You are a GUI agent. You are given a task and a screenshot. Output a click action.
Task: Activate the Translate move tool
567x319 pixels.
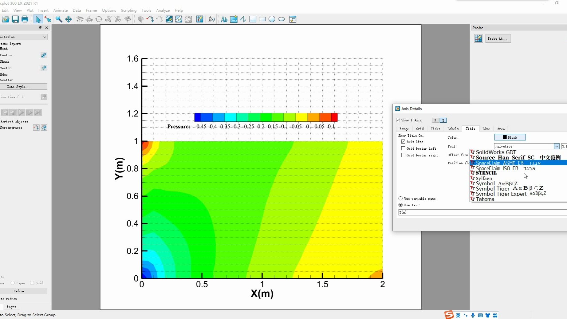[68, 19]
